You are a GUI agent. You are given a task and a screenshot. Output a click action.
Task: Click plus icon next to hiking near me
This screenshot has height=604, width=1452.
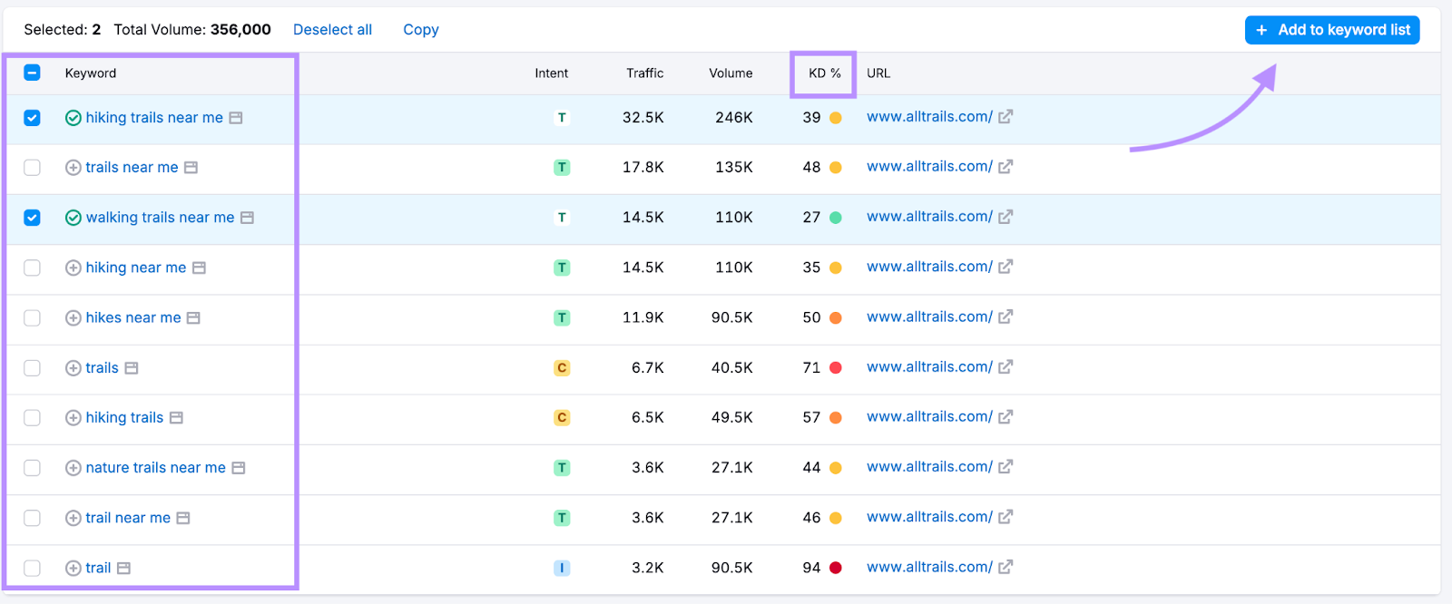[x=74, y=268]
